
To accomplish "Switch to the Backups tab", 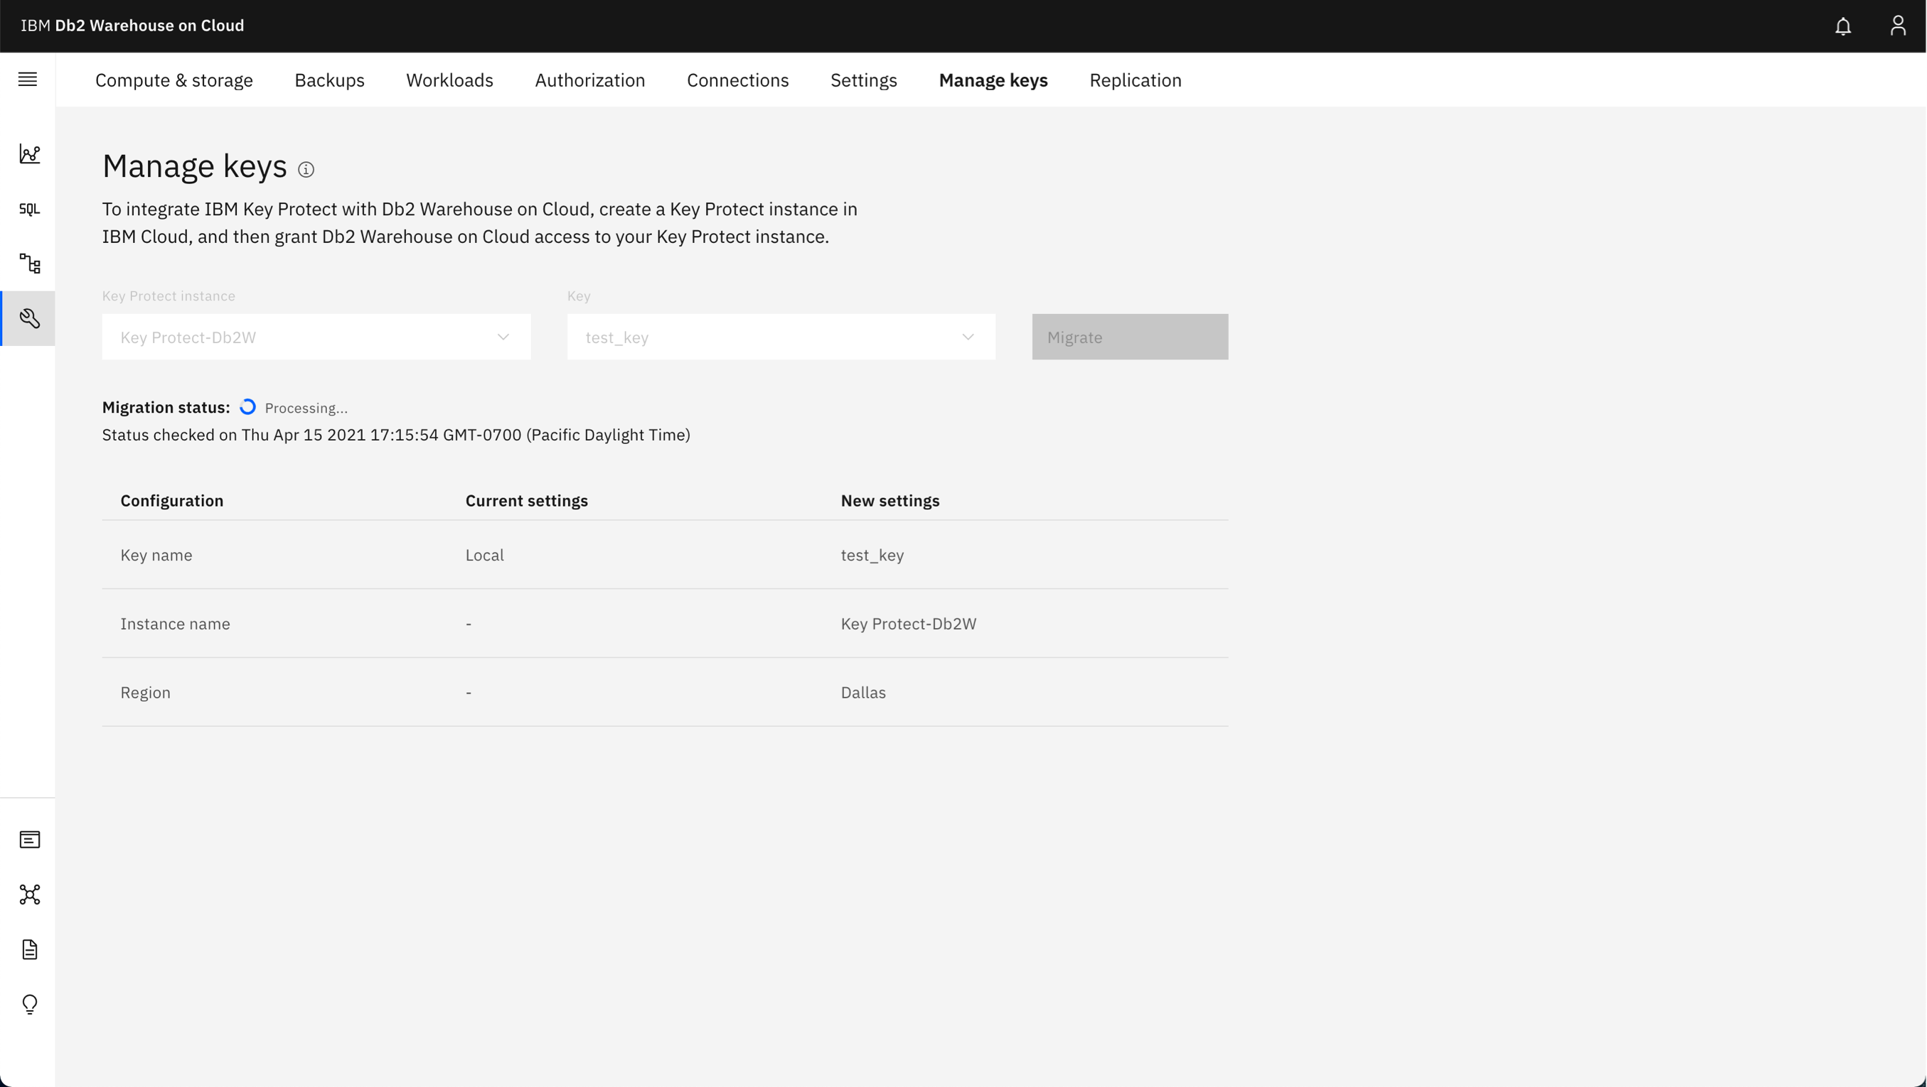I will (329, 80).
